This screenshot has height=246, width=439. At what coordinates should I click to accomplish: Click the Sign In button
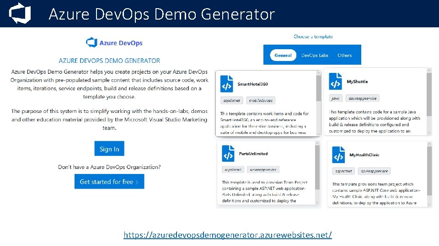(109, 149)
